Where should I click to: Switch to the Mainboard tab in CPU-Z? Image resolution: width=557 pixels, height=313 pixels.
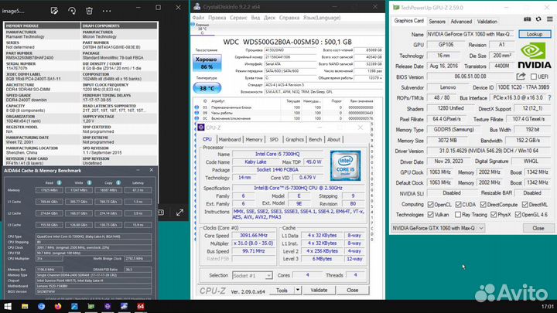point(230,139)
